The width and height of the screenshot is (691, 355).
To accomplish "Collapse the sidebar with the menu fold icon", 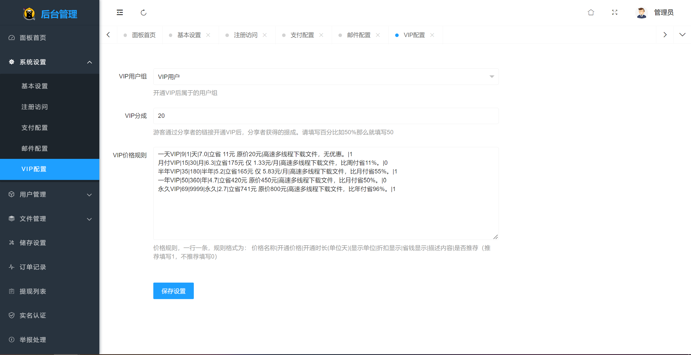I will pyautogui.click(x=120, y=12).
